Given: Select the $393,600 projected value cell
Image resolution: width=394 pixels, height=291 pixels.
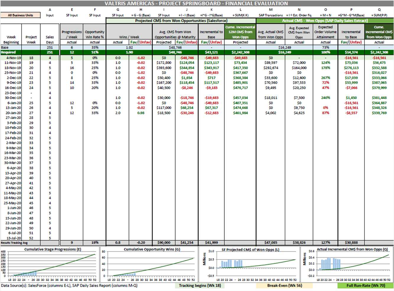Looking at the screenshot, I should click(x=164, y=68).
